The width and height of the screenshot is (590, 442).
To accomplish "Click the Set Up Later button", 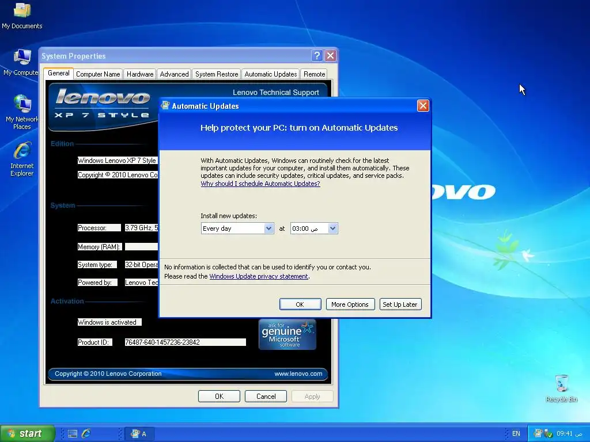I will click(x=400, y=304).
